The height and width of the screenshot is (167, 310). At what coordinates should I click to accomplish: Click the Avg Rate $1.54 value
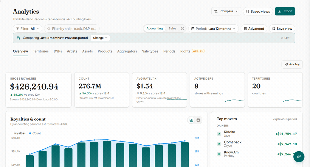[x=145, y=86]
